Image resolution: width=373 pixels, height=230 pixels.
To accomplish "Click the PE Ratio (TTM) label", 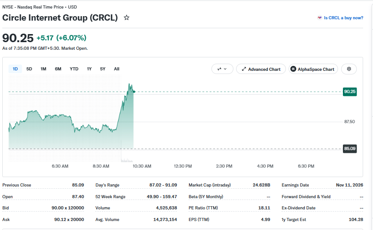I will [203, 208].
